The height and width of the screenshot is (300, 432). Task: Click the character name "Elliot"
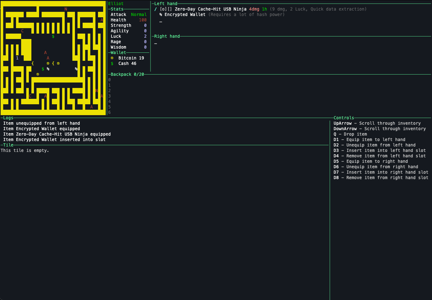[116, 4]
